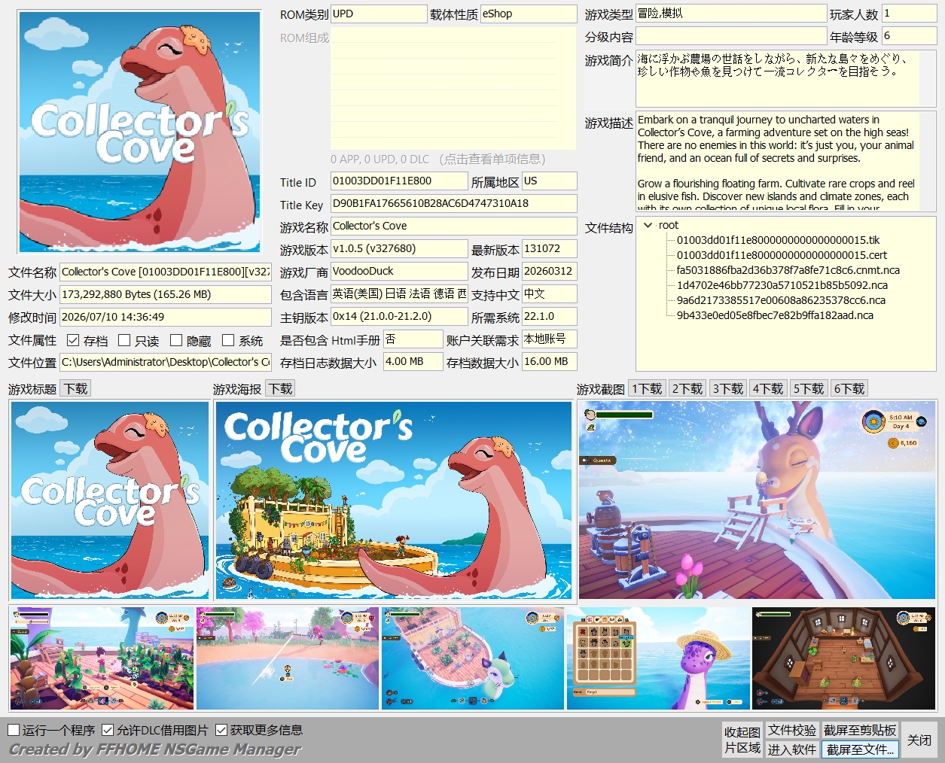
Task: Select the fa5031886fba2d36 cnmt.nca entry
Action: 788,270
